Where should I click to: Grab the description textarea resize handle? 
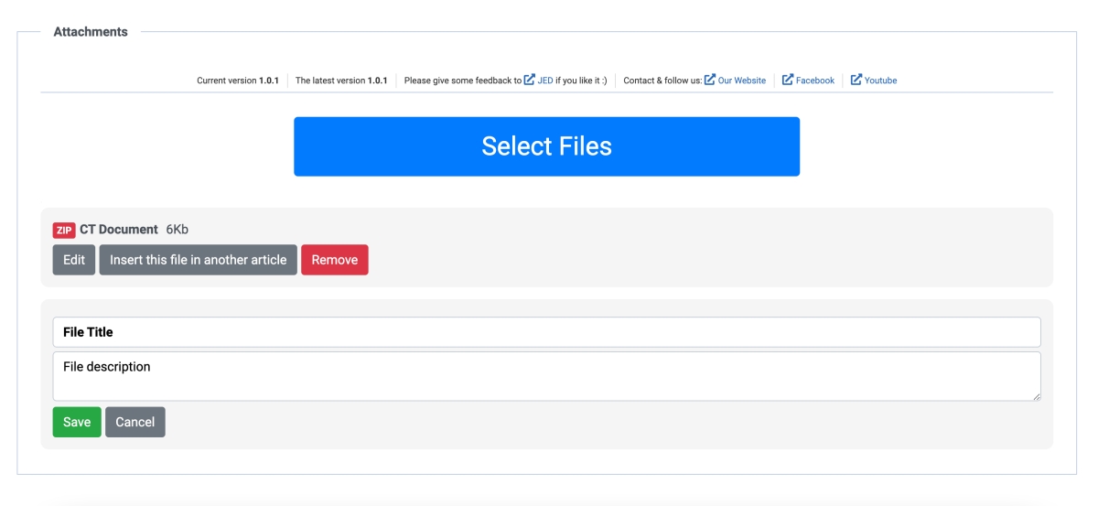[x=1036, y=396]
